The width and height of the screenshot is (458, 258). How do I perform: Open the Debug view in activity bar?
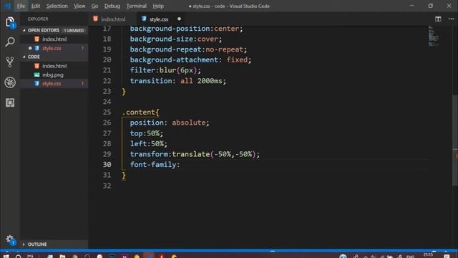point(10,82)
